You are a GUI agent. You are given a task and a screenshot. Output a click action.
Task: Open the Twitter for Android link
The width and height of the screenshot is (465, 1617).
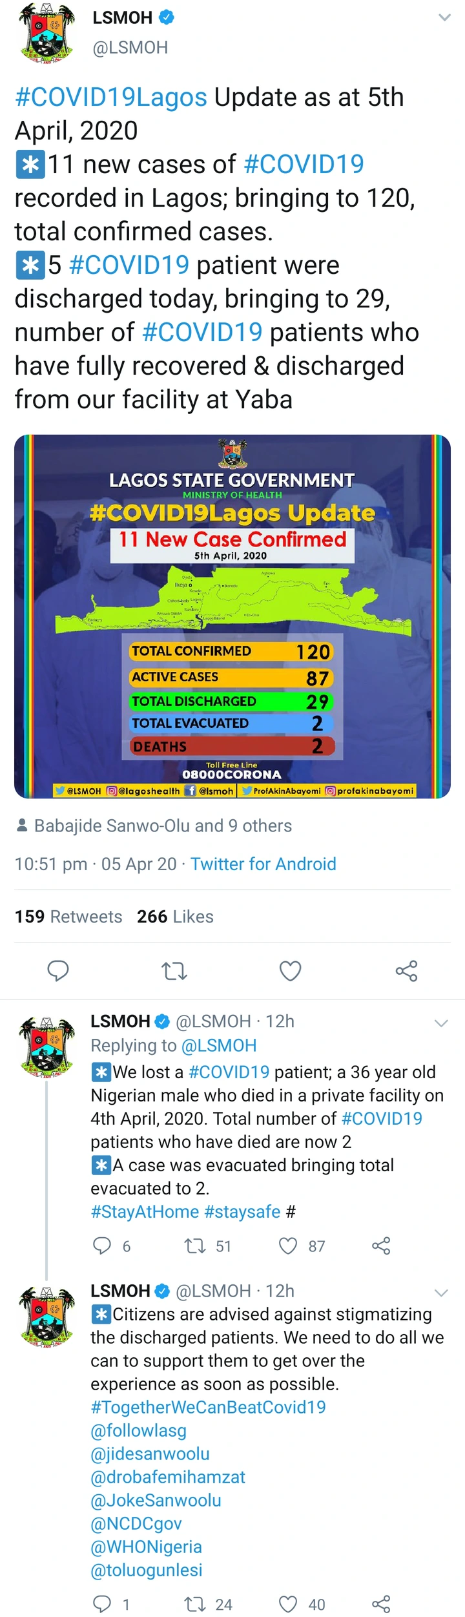pyautogui.click(x=263, y=864)
